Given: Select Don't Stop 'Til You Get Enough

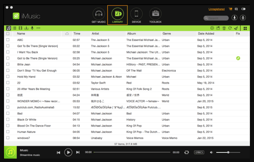Looking at the screenshot, I should (37, 71).
